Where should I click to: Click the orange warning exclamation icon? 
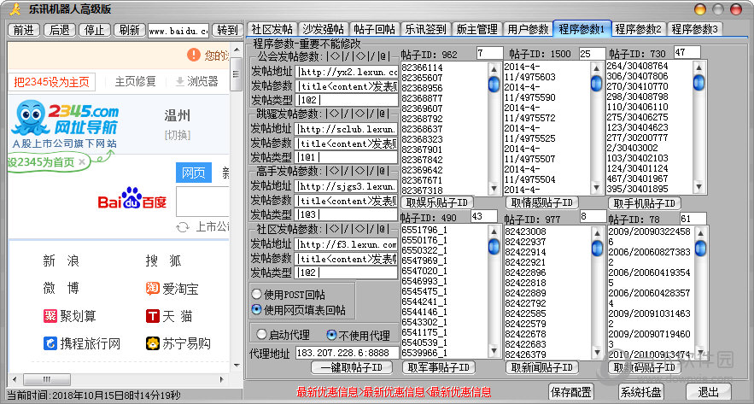coord(193,55)
